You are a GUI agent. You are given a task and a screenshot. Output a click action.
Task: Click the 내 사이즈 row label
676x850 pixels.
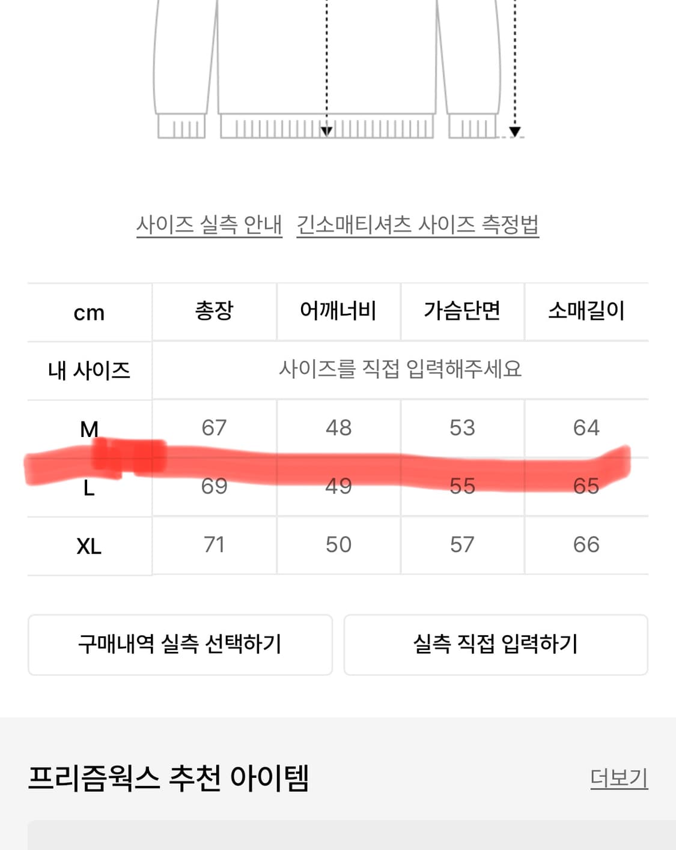(x=89, y=369)
